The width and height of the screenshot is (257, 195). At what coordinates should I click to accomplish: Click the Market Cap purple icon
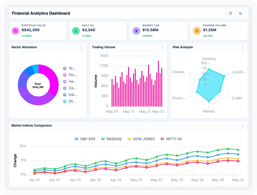(136, 31)
